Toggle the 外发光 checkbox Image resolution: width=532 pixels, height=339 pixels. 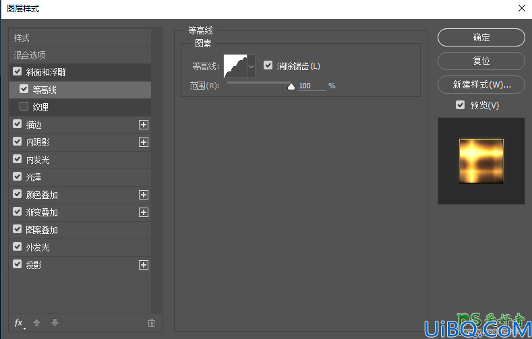pyautogui.click(x=17, y=247)
